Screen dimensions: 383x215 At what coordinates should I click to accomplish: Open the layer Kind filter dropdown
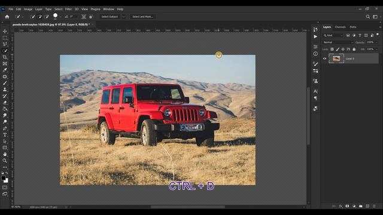(333, 35)
